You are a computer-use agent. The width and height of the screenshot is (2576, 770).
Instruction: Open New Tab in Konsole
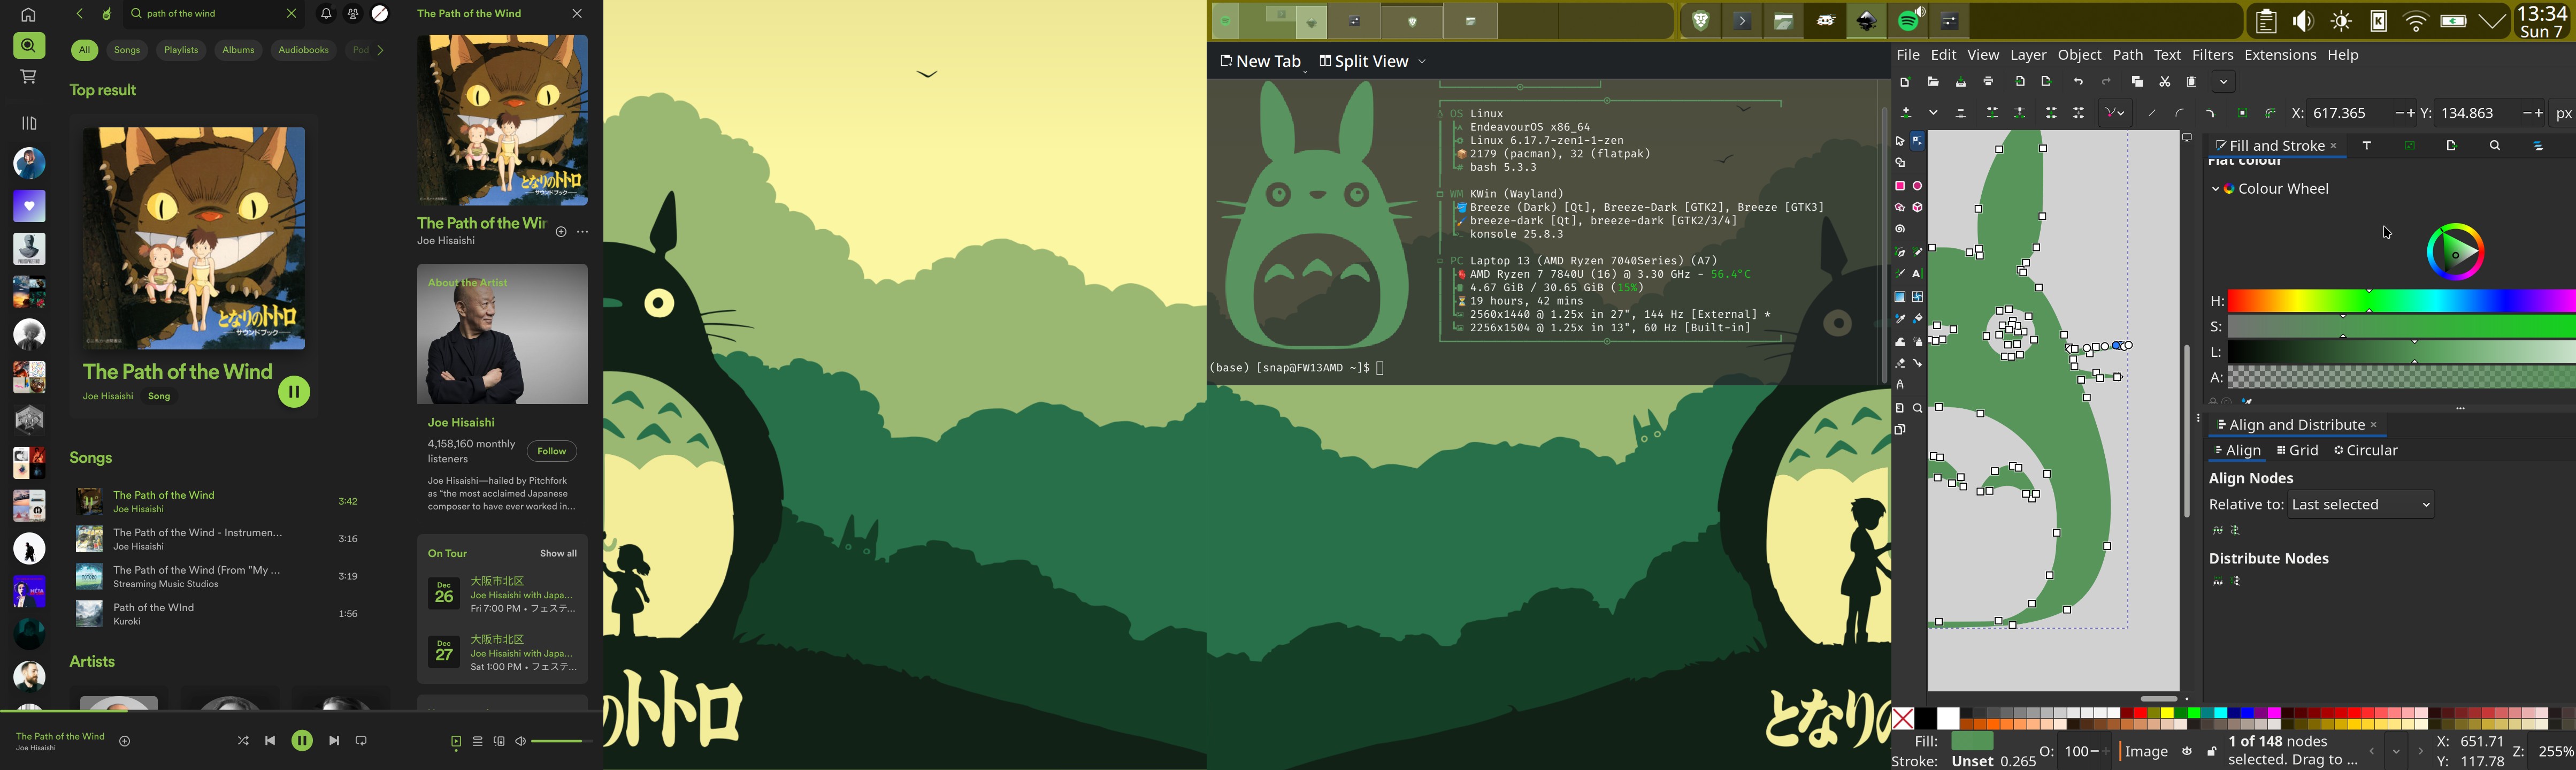click(1260, 62)
